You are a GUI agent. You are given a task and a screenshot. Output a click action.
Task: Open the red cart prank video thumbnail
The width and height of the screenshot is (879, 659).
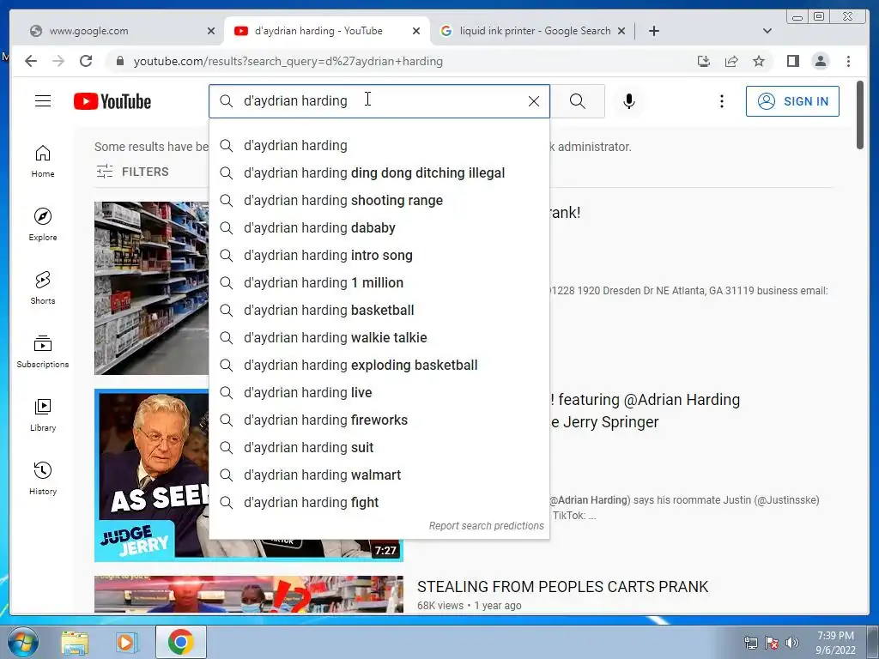(x=248, y=594)
